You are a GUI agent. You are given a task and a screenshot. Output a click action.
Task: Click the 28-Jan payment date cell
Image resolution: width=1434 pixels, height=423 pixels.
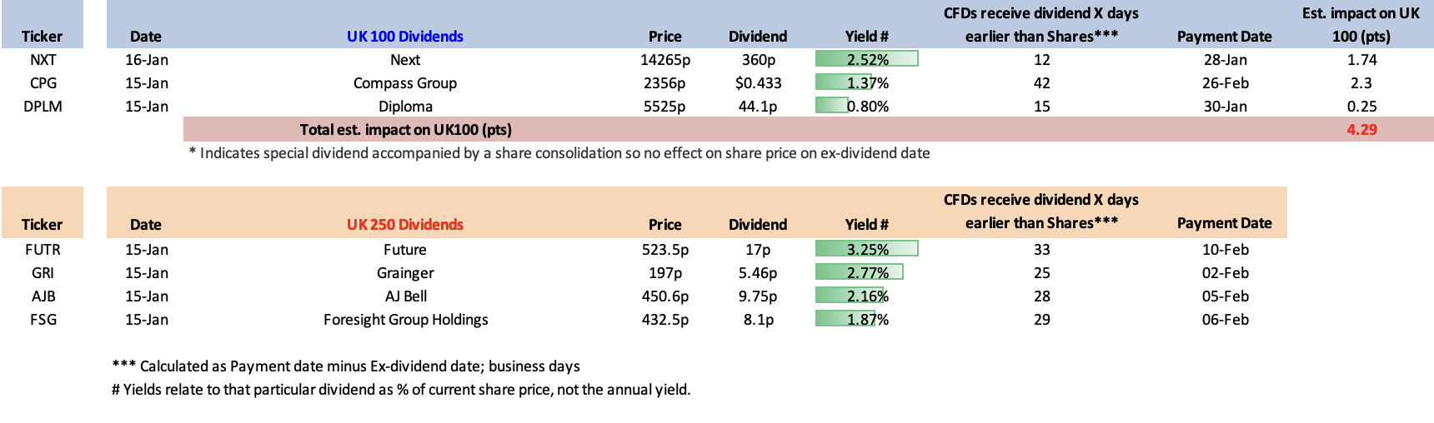[1225, 60]
